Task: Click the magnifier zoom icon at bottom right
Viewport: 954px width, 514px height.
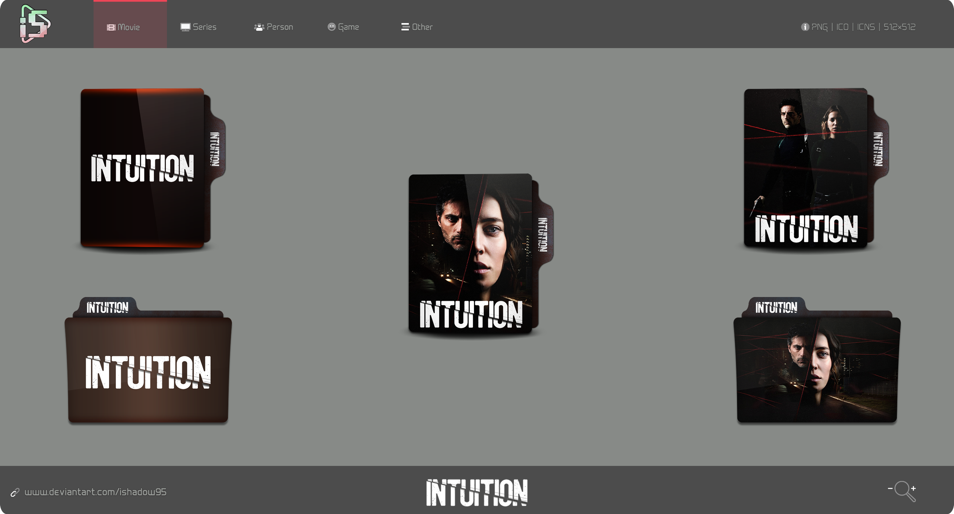Action: 903,491
